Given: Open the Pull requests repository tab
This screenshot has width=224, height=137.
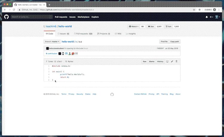Looking at the screenshot, I should [83, 34].
